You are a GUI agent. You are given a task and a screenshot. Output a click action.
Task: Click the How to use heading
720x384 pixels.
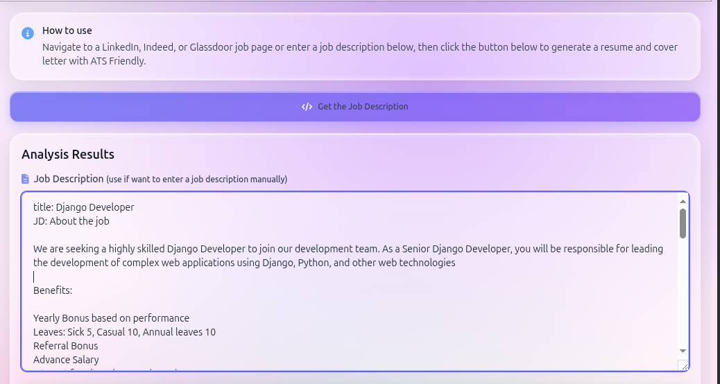[x=67, y=30]
